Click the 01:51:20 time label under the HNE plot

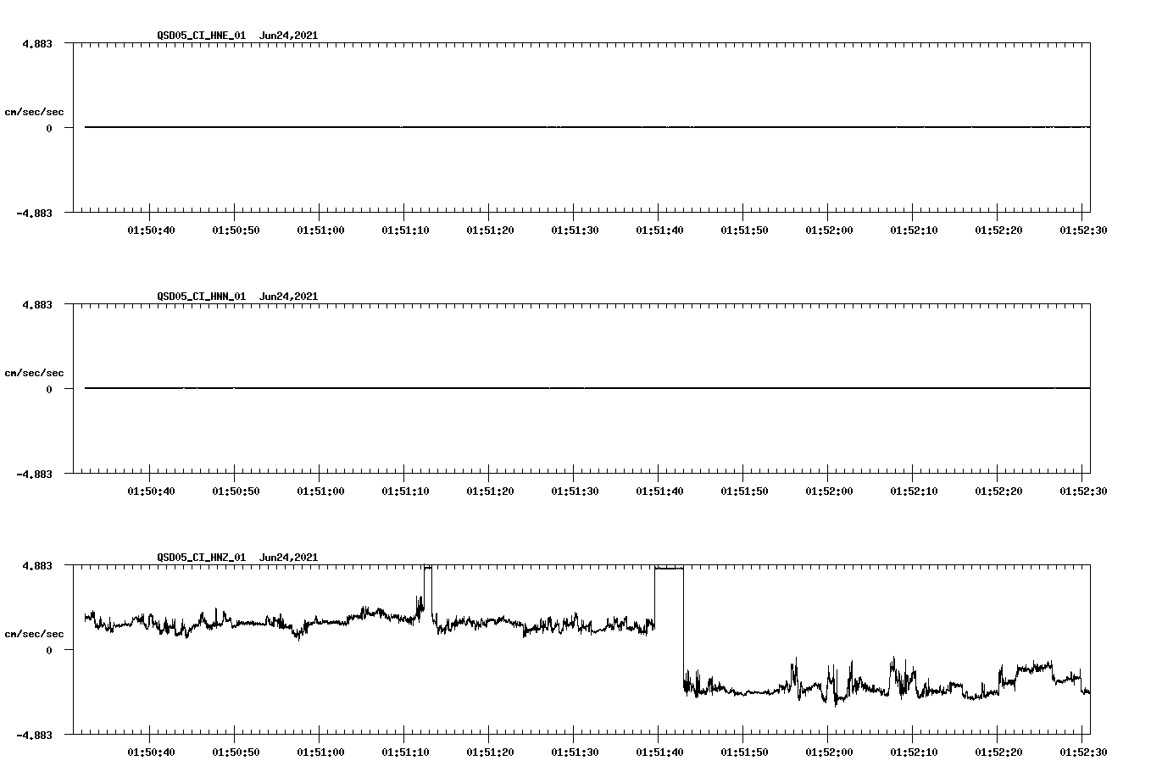click(490, 230)
